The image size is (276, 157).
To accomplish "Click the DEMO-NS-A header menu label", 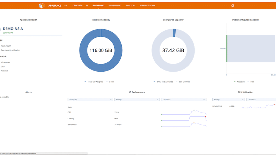I will point(77,6).
